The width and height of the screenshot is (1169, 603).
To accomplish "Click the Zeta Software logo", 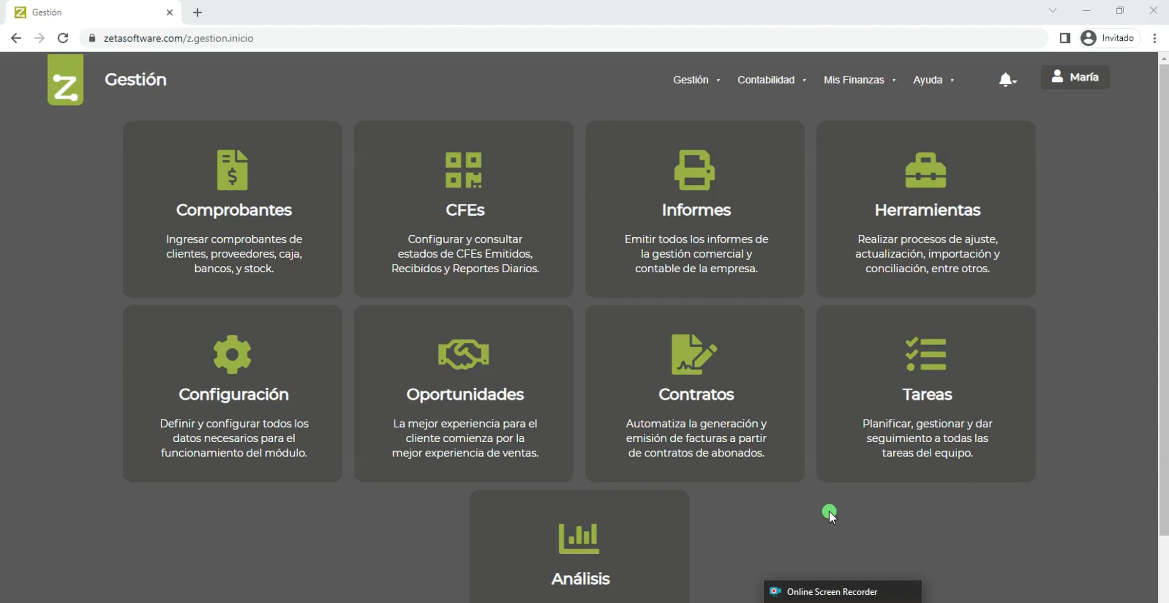I will 65,79.
